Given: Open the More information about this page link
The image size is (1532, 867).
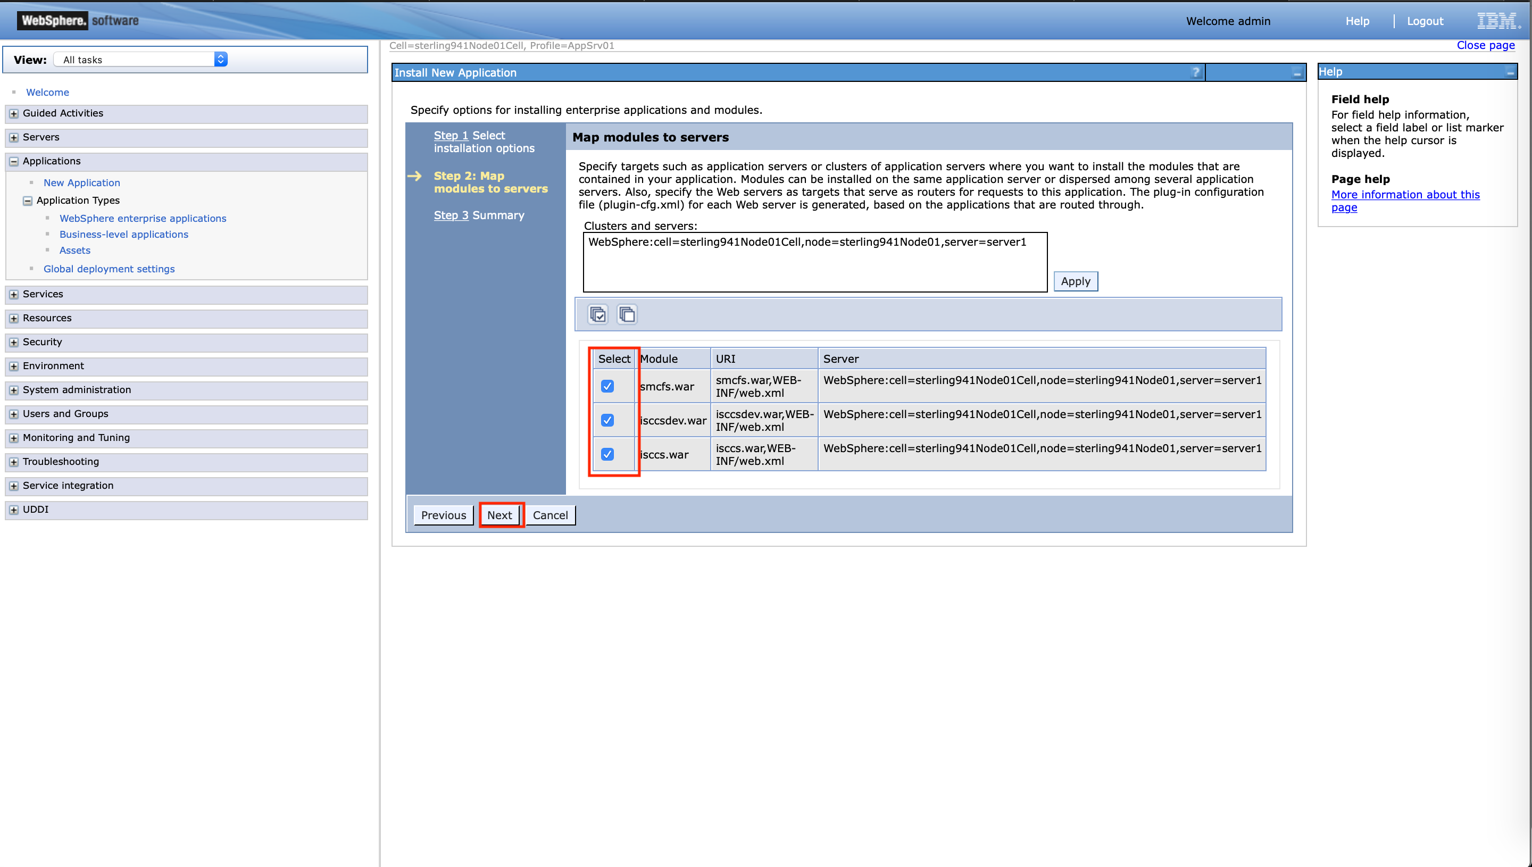Looking at the screenshot, I should click(1405, 195).
